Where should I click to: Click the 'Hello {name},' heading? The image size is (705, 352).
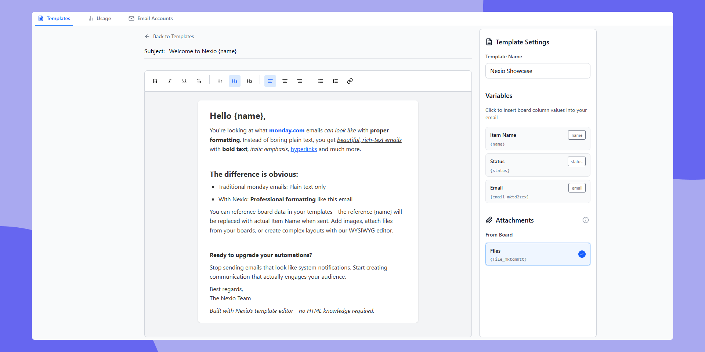pos(238,116)
